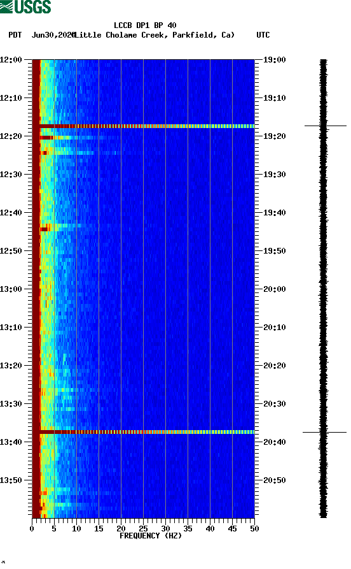Click the 19:30 UTC time label
This screenshot has width=351, height=569.
pyautogui.click(x=275, y=174)
